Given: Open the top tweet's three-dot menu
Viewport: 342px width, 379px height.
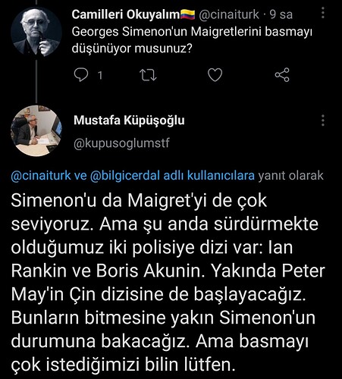Looking at the screenshot, I should point(323,12).
